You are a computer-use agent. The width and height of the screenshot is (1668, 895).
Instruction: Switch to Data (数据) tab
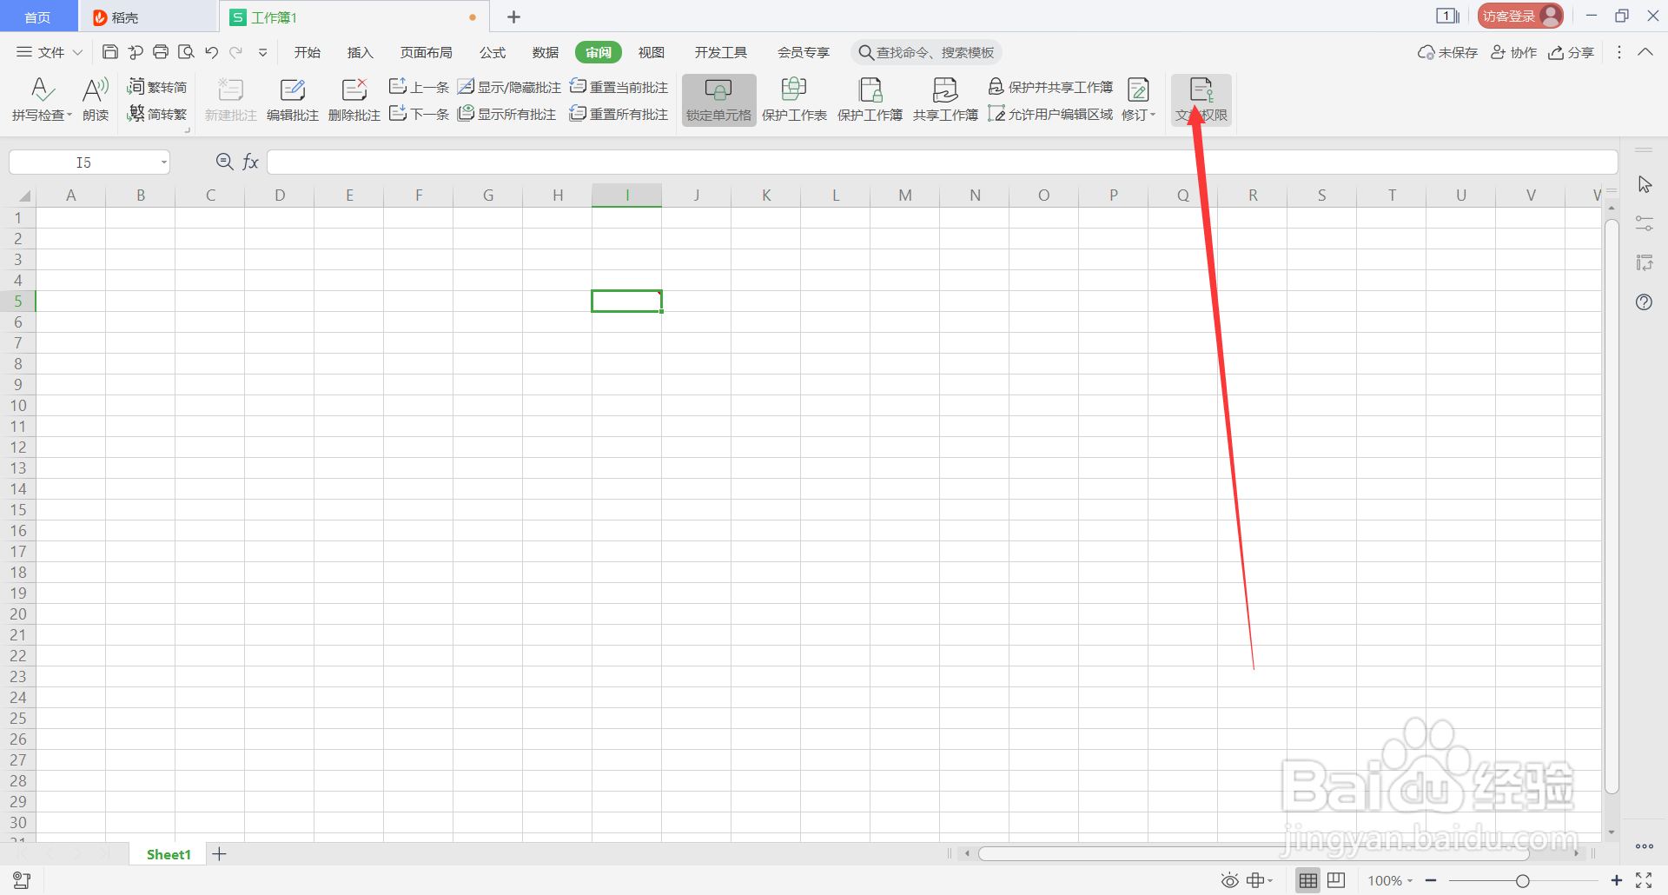(x=545, y=52)
